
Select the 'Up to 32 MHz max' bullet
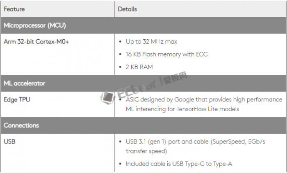[x=151, y=42]
